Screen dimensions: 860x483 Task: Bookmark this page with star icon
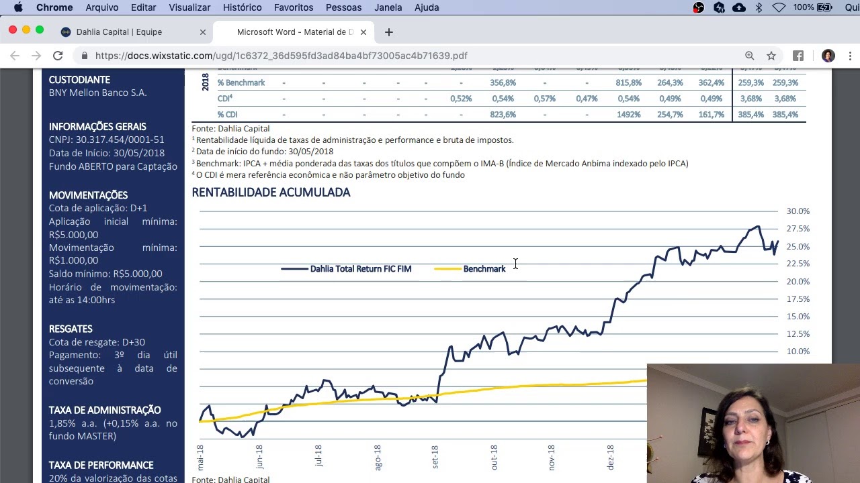[x=771, y=56]
